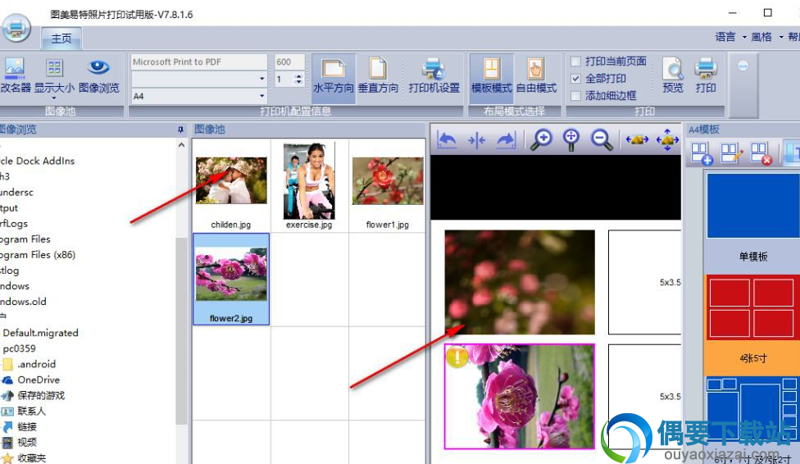800x464 pixels.
Task: Open printer settings (打印机设置)
Action: [x=434, y=76]
